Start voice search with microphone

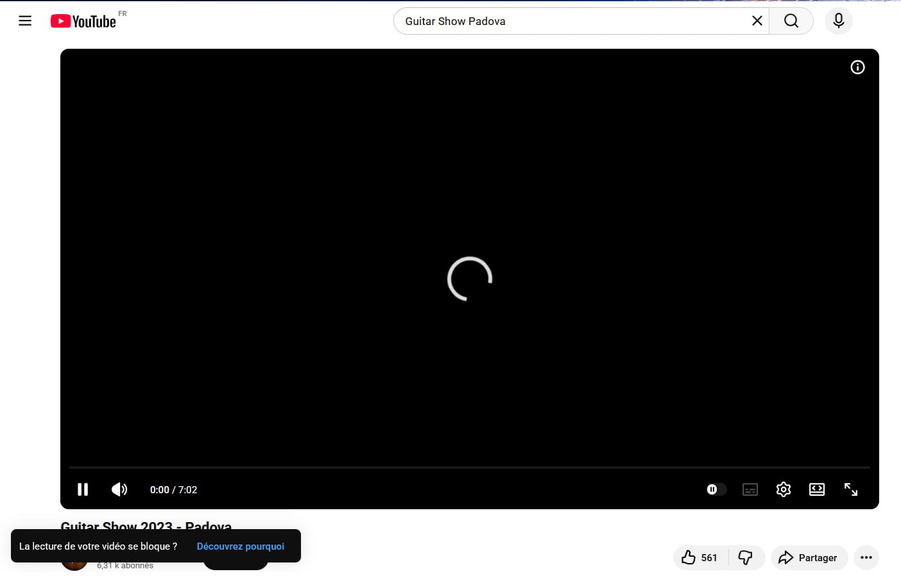pos(838,21)
